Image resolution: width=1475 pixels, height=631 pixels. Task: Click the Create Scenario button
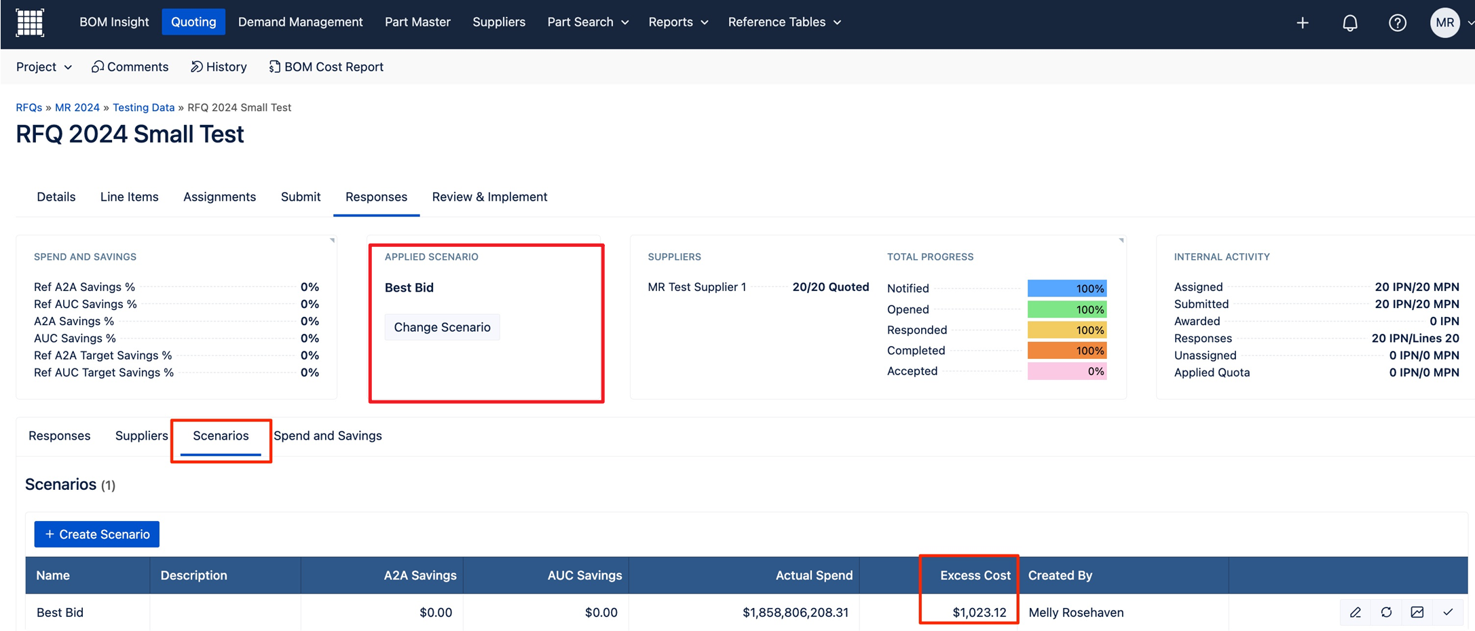tap(97, 534)
